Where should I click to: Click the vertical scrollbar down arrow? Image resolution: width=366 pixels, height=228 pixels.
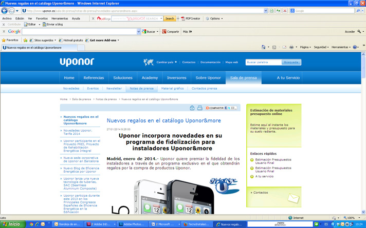pos(363,212)
